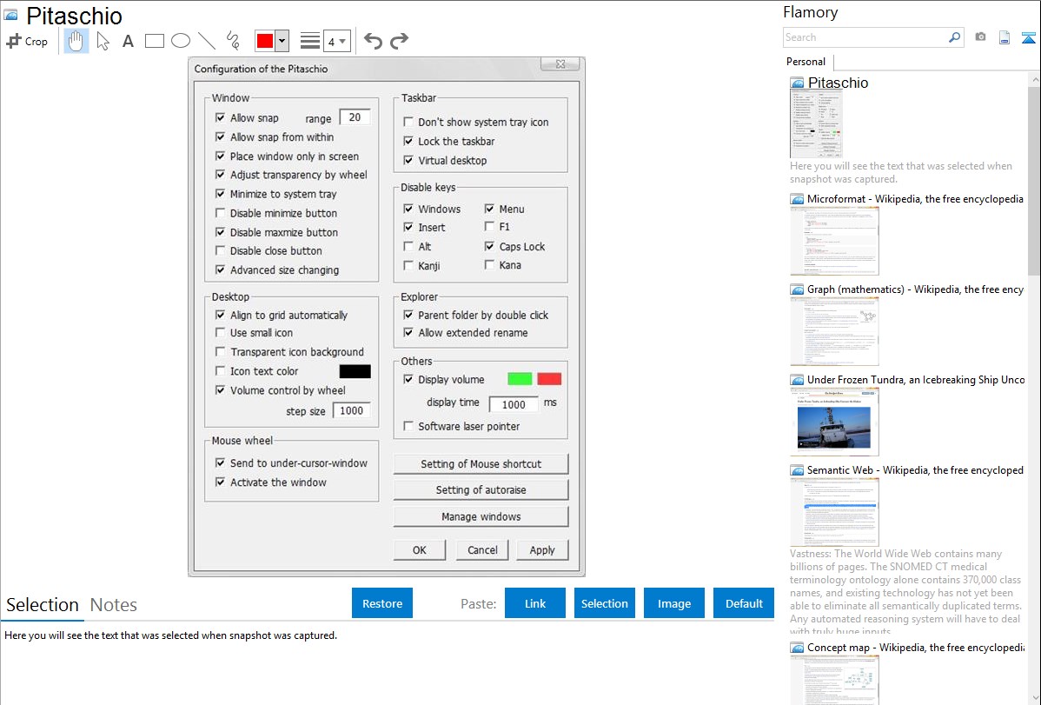Click the red Display volume swatch
This screenshot has height=705, width=1041.
point(549,379)
